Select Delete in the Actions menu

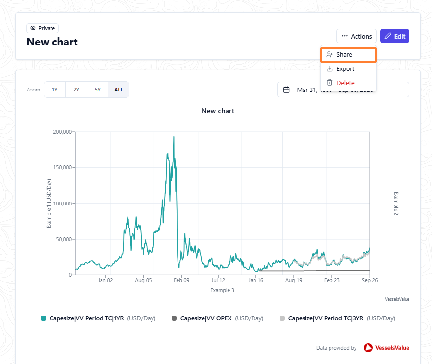coord(348,83)
